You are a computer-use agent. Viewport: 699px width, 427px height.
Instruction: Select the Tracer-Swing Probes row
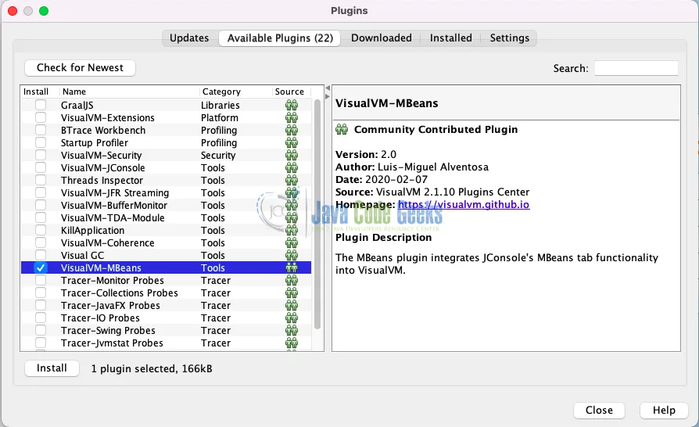click(166, 330)
